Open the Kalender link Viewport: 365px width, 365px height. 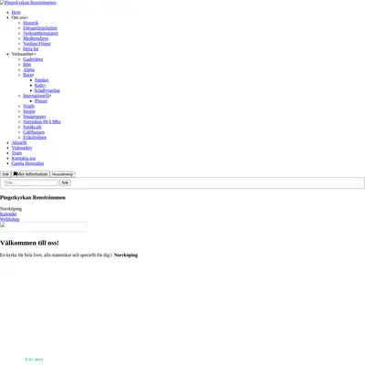(8, 214)
